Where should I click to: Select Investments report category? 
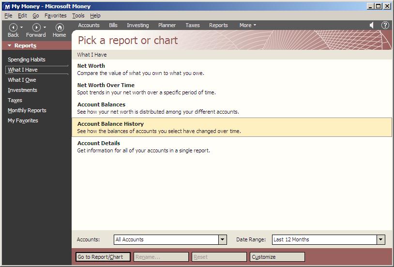22,90
